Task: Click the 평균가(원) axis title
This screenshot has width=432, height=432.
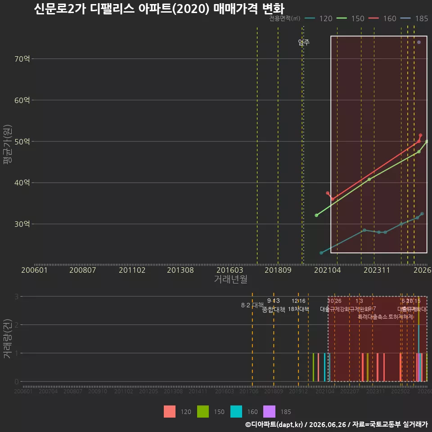Action: click(8, 144)
